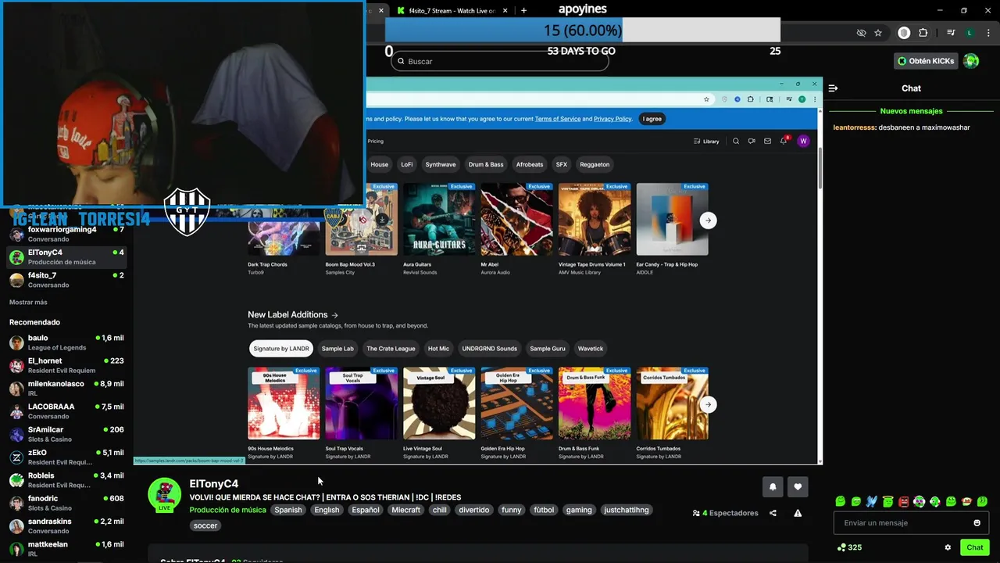Viewport: 1000px width, 563px height.
Task: Select the Signature by LANDR label tab
Action: pyautogui.click(x=281, y=349)
